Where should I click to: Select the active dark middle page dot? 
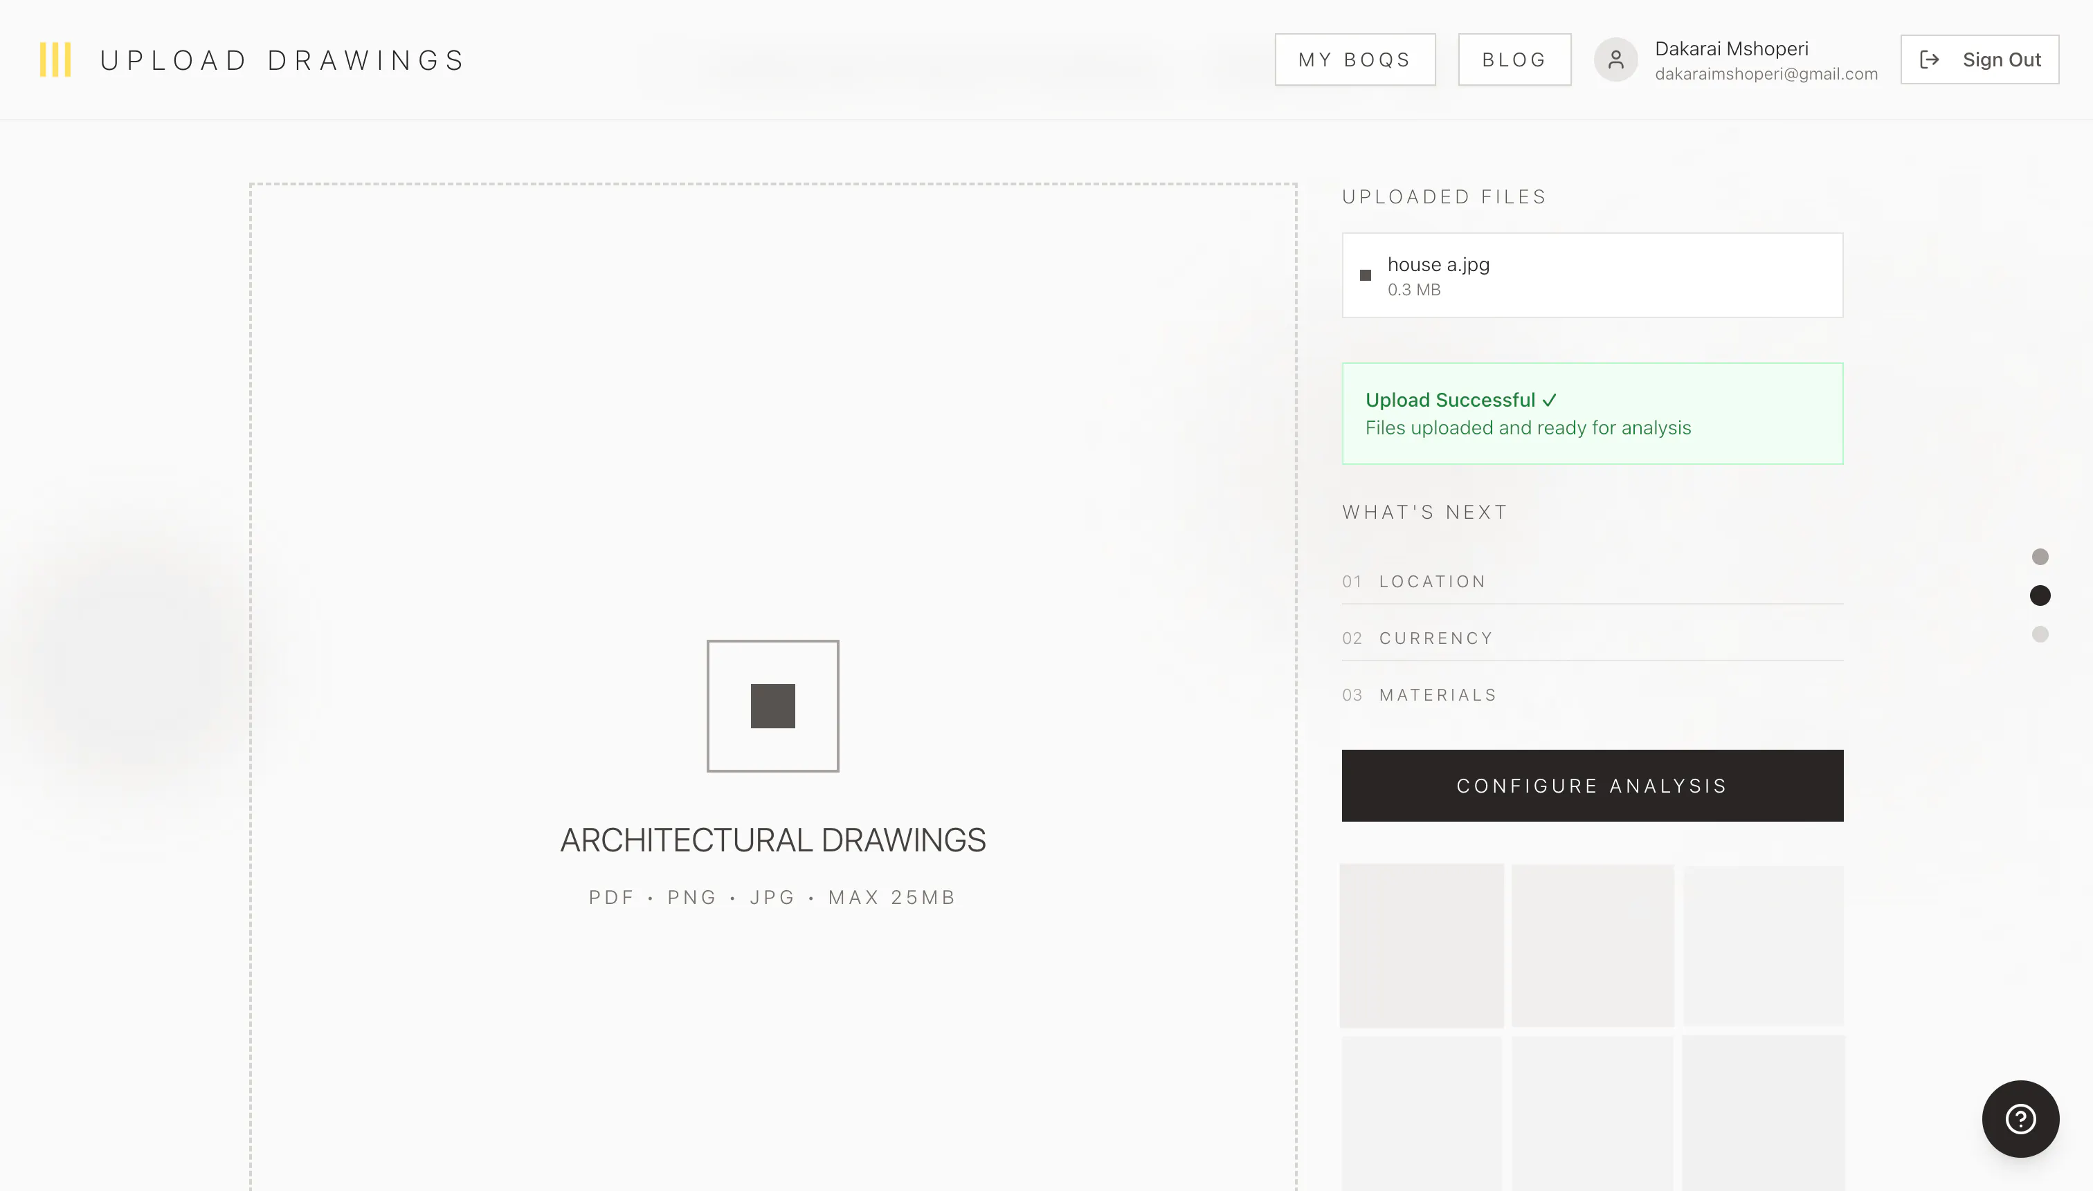(2040, 595)
